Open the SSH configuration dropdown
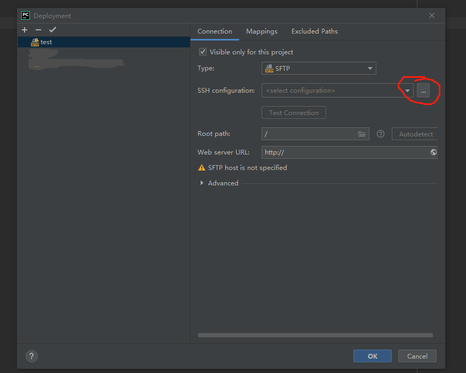Screen dimensions: 466x373 pos(337,91)
